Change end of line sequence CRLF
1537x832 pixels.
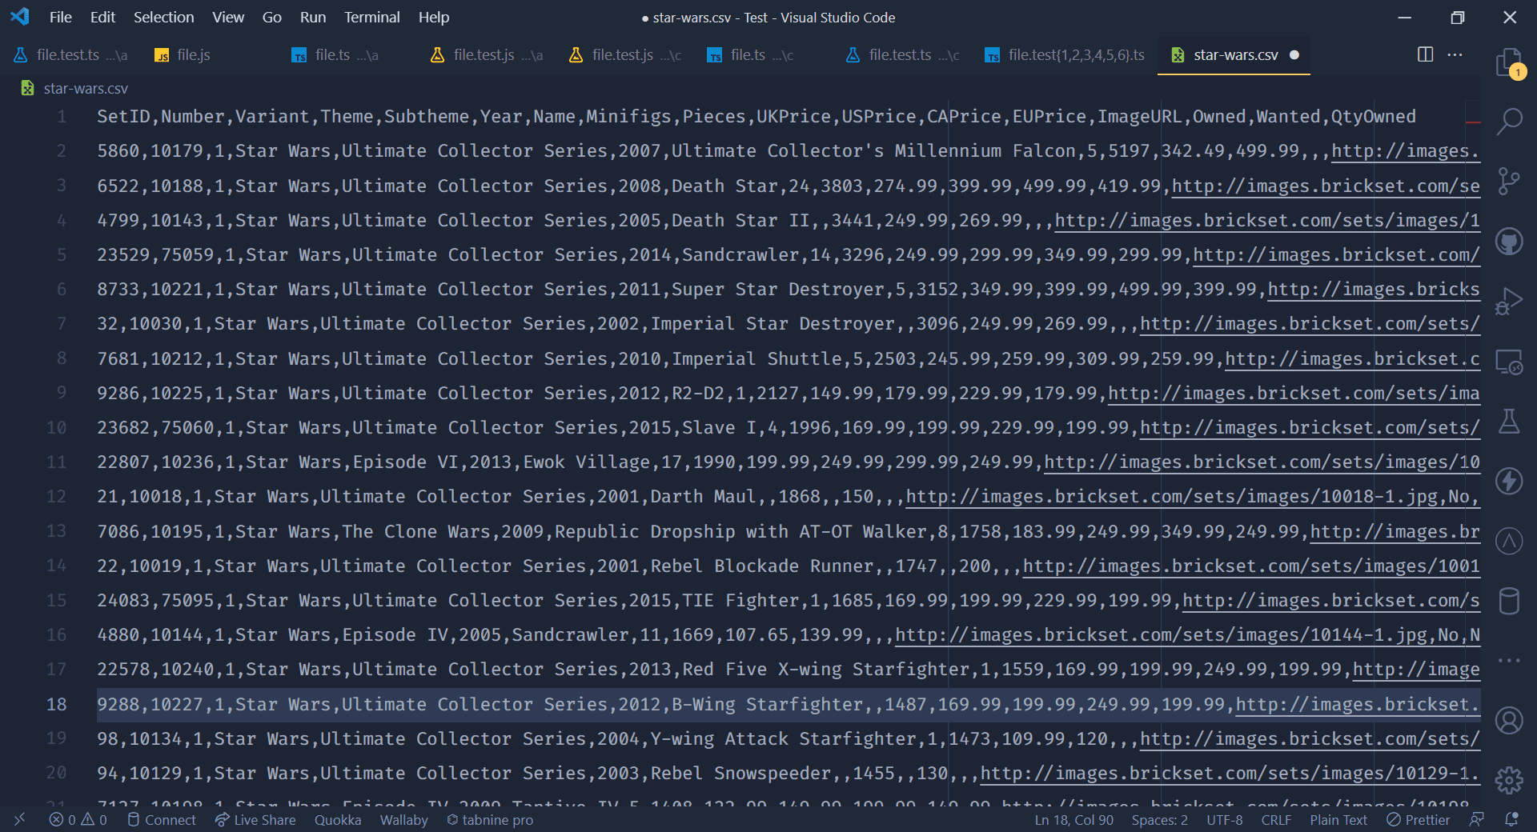(1276, 820)
